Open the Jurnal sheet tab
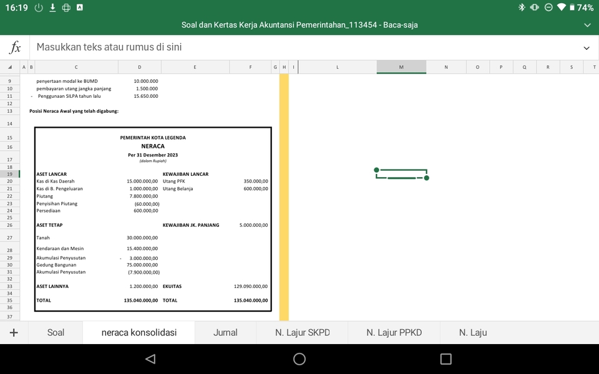Image resolution: width=599 pixels, height=374 pixels. click(x=225, y=333)
